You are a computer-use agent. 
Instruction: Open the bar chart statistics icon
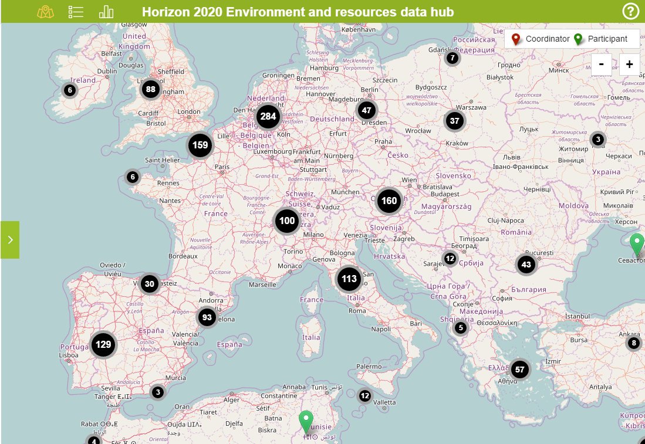(106, 12)
